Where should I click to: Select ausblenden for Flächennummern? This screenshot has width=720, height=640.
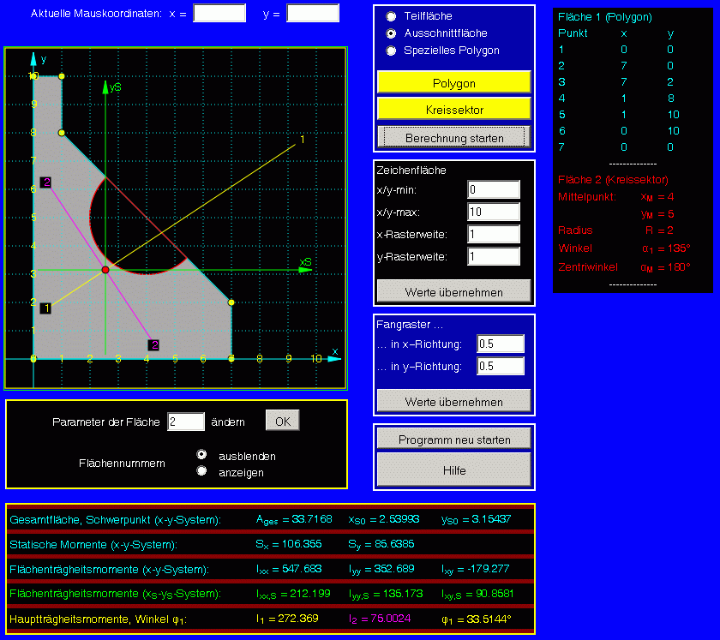coord(202,454)
